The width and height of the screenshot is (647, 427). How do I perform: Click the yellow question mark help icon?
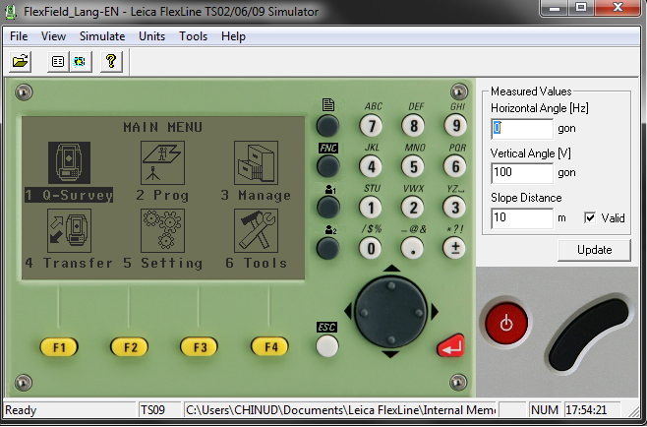coord(111,62)
